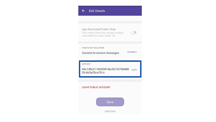216x122 pixels.
Task: Click the gray divider above LEAVE PUBLIC ACCOUNT
Action: 110,81
